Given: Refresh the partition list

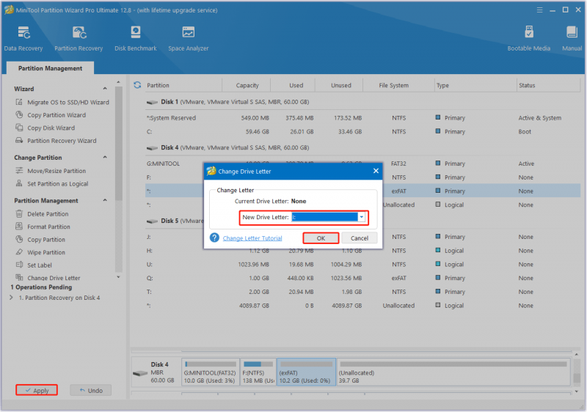Looking at the screenshot, I should pyautogui.click(x=137, y=85).
